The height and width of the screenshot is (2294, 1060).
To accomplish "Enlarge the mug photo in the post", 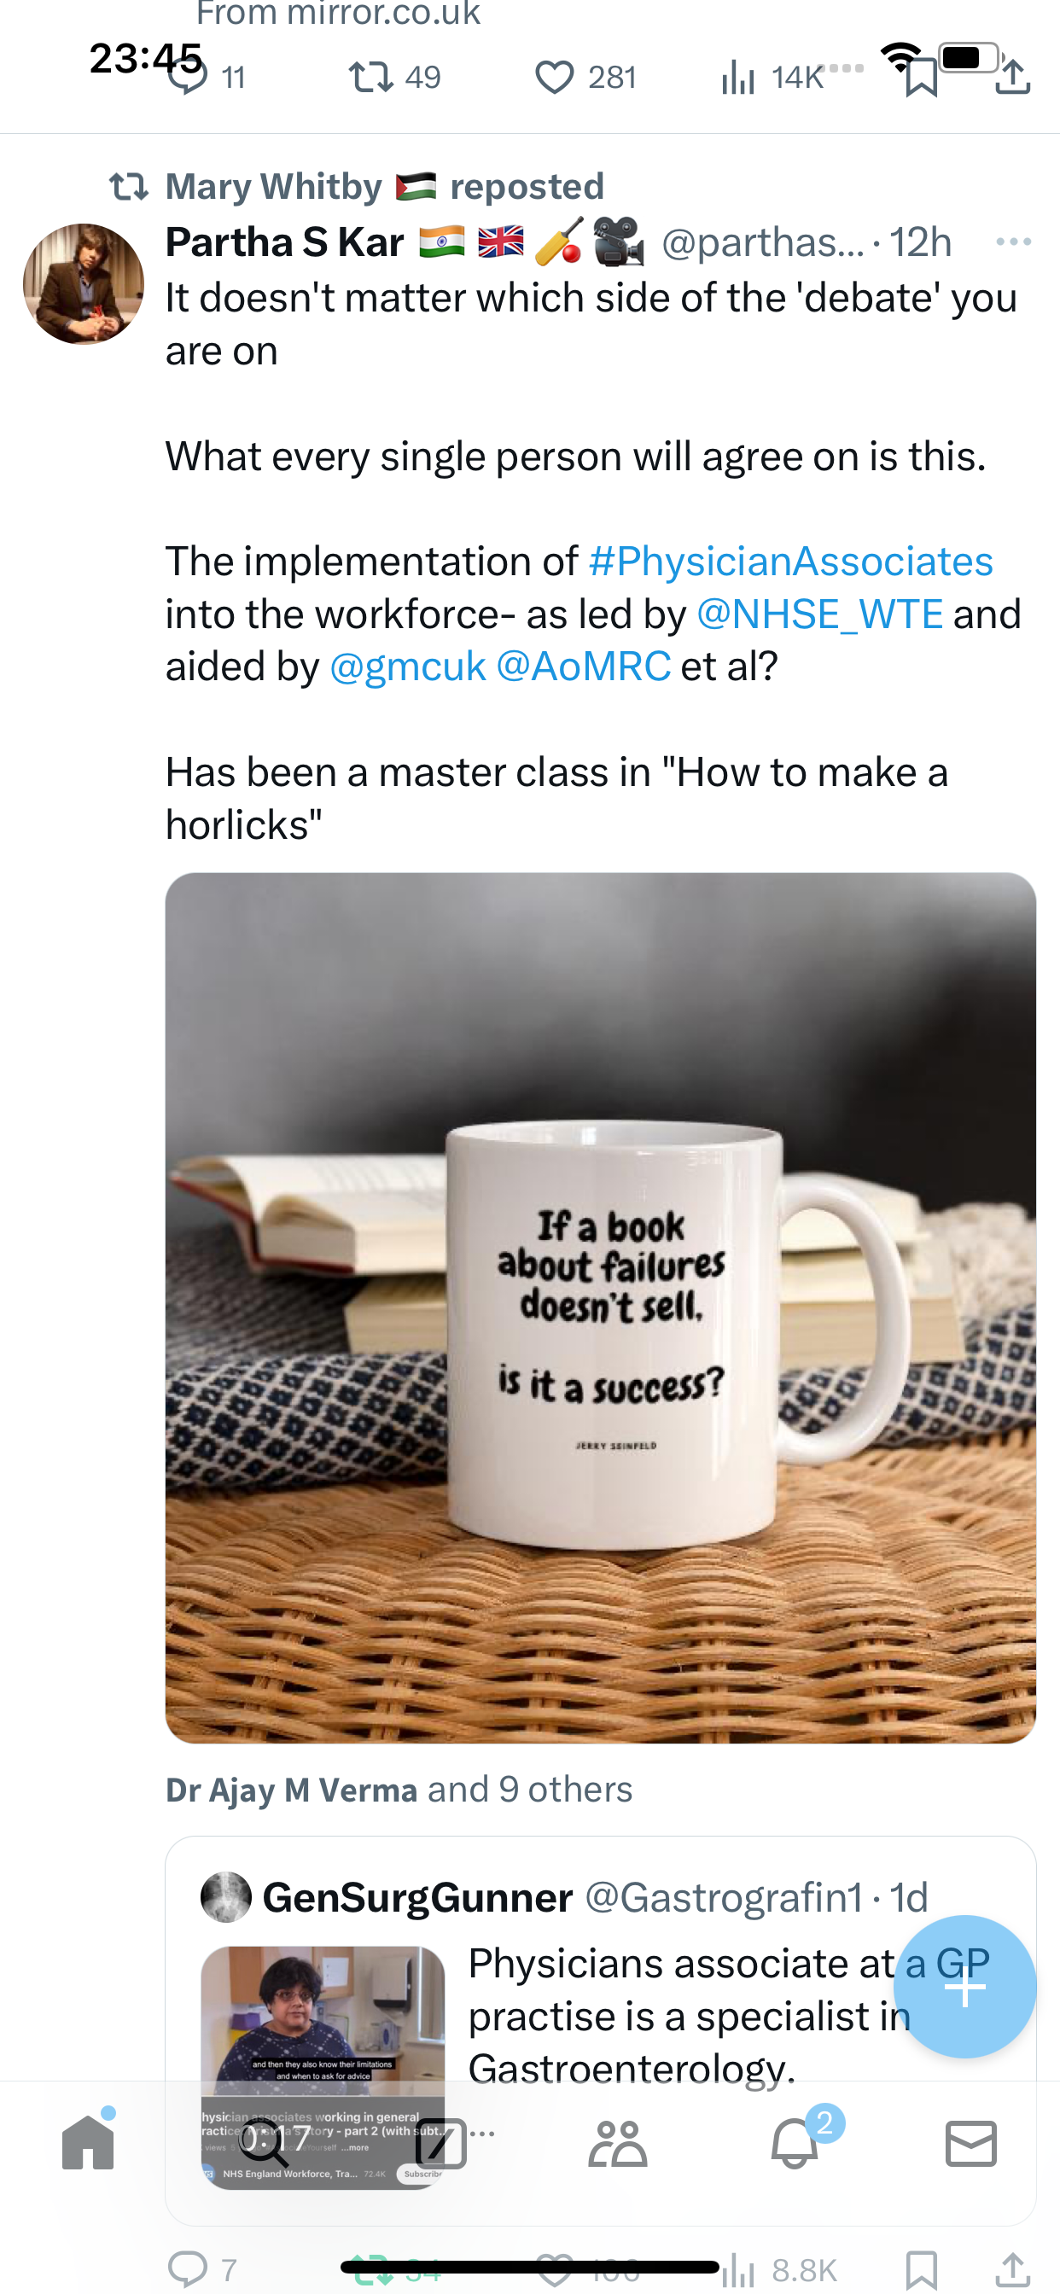I will [x=600, y=1307].
